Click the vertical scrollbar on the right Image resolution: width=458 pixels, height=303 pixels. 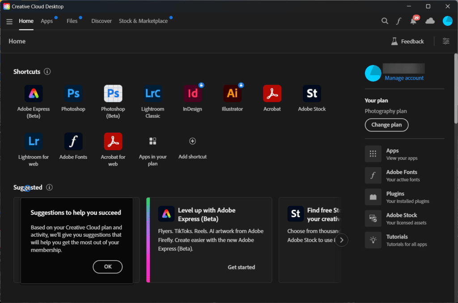tap(455, 90)
